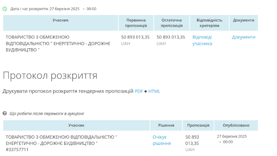View the opening protocol in HTML
Image resolution: width=277 pixels, height=156 pixels.
(x=154, y=92)
